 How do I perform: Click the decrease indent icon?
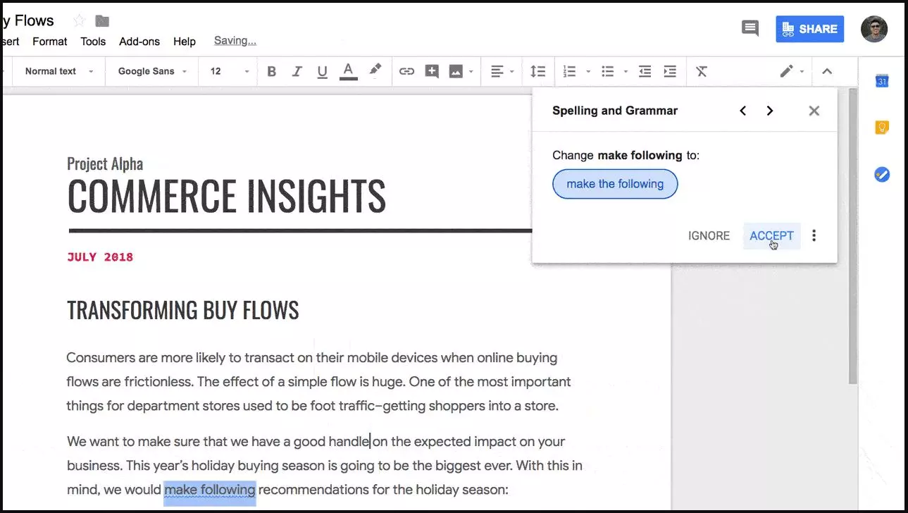tap(645, 71)
